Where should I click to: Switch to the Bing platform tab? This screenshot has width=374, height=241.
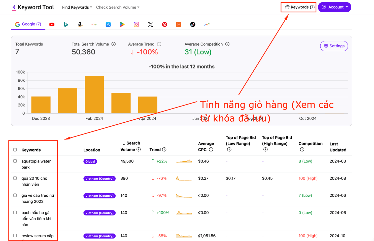66,24
